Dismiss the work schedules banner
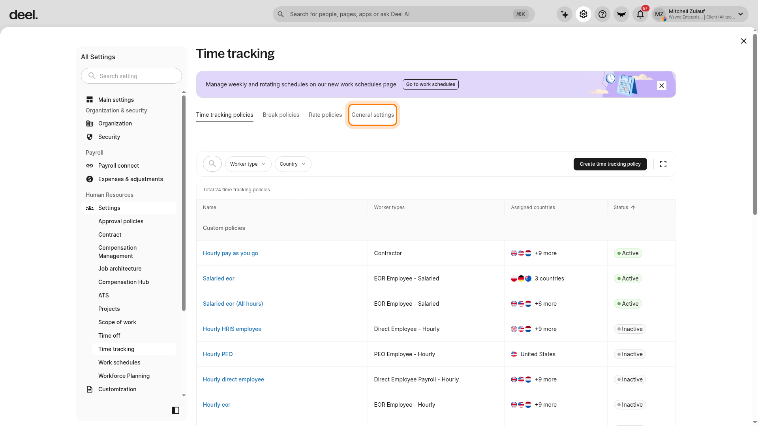 (662, 86)
